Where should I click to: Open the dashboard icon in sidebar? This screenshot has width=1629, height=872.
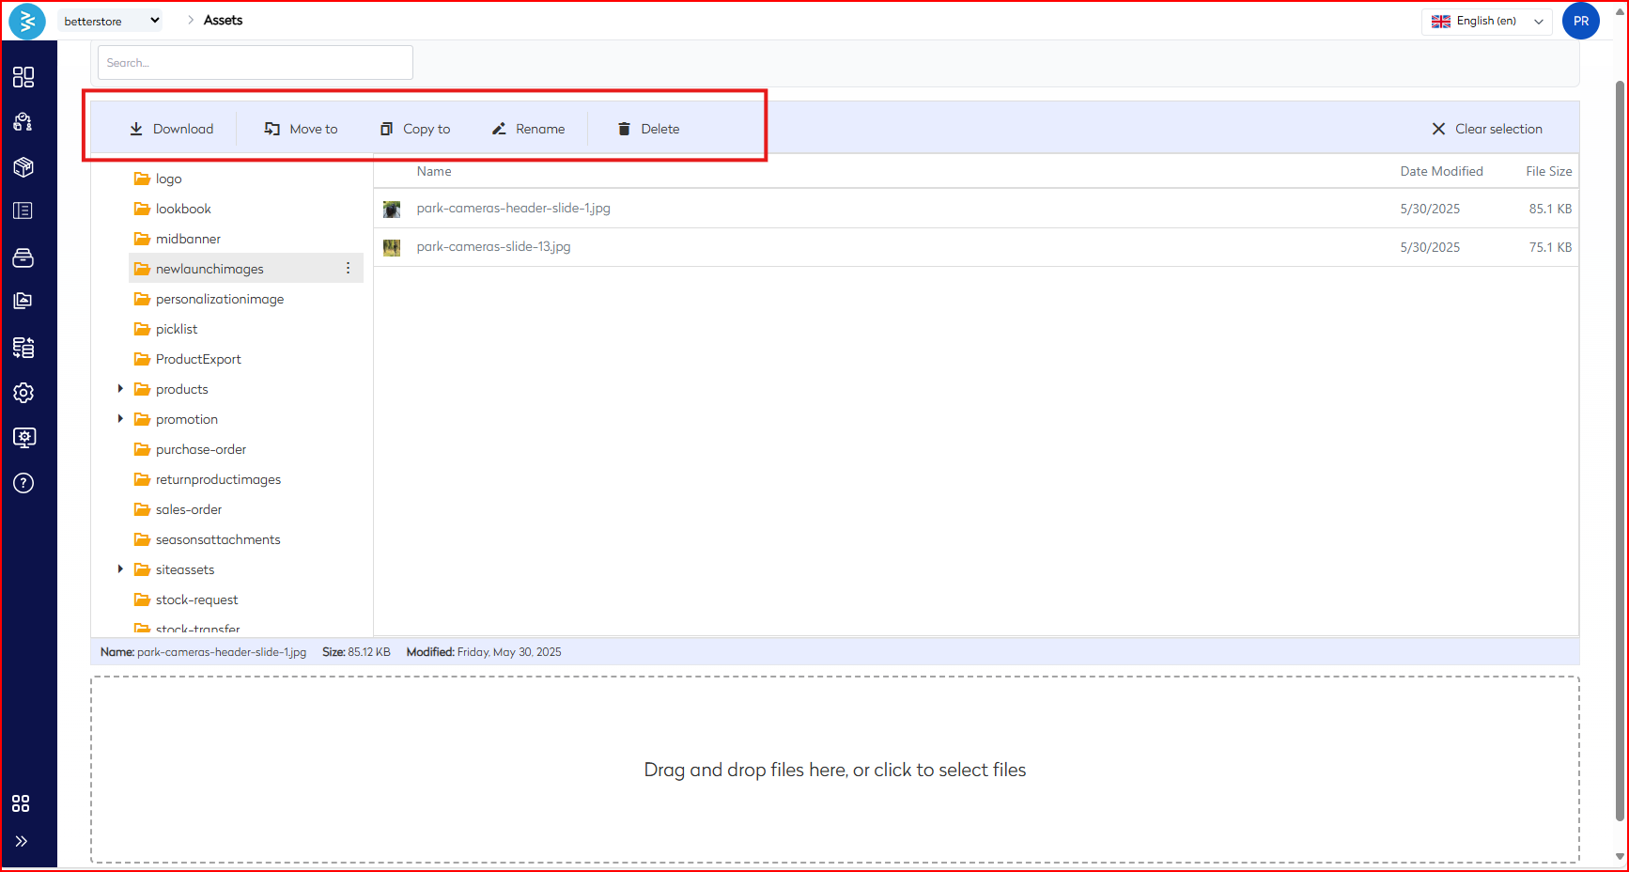point(23,77)
